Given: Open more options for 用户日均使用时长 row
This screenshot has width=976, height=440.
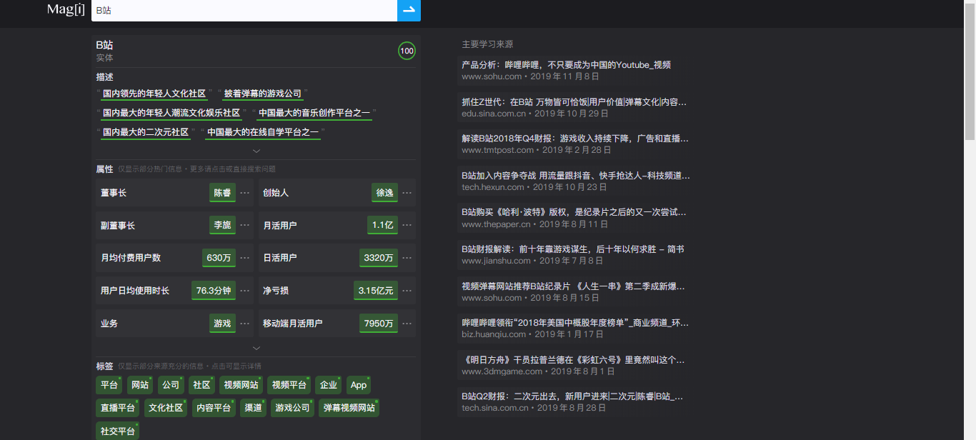Looking at the screenshot, I should [245, 291].
